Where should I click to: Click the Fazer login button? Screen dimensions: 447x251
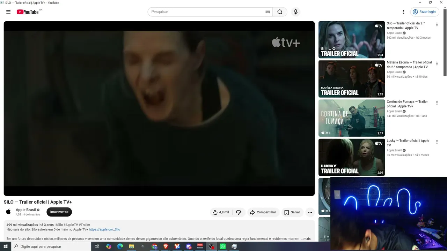424,12
